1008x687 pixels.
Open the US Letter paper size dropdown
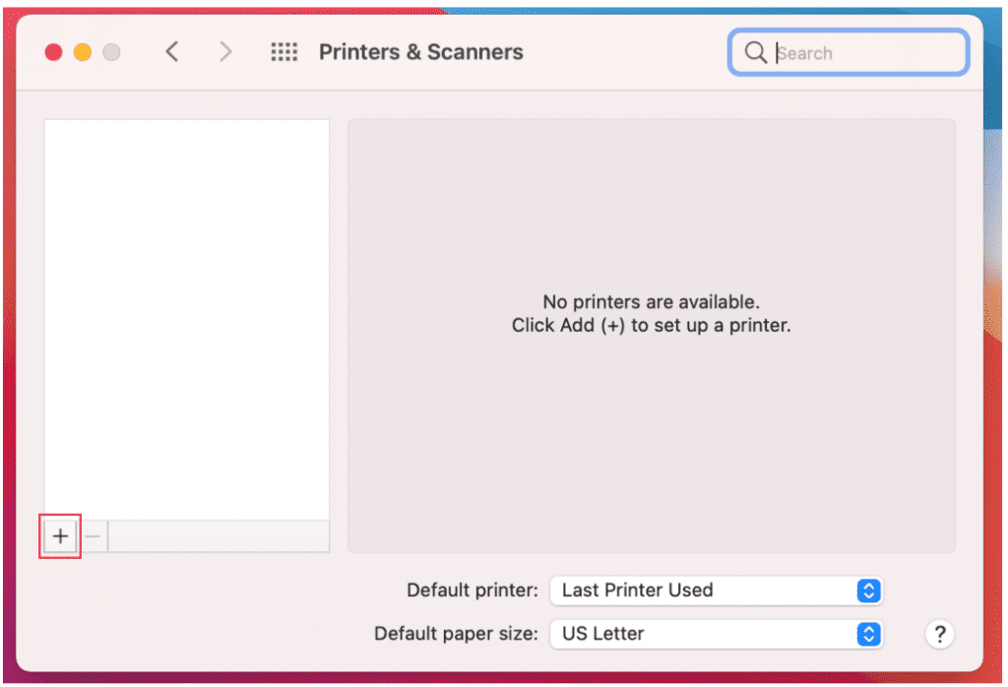(x=717, y=634)
